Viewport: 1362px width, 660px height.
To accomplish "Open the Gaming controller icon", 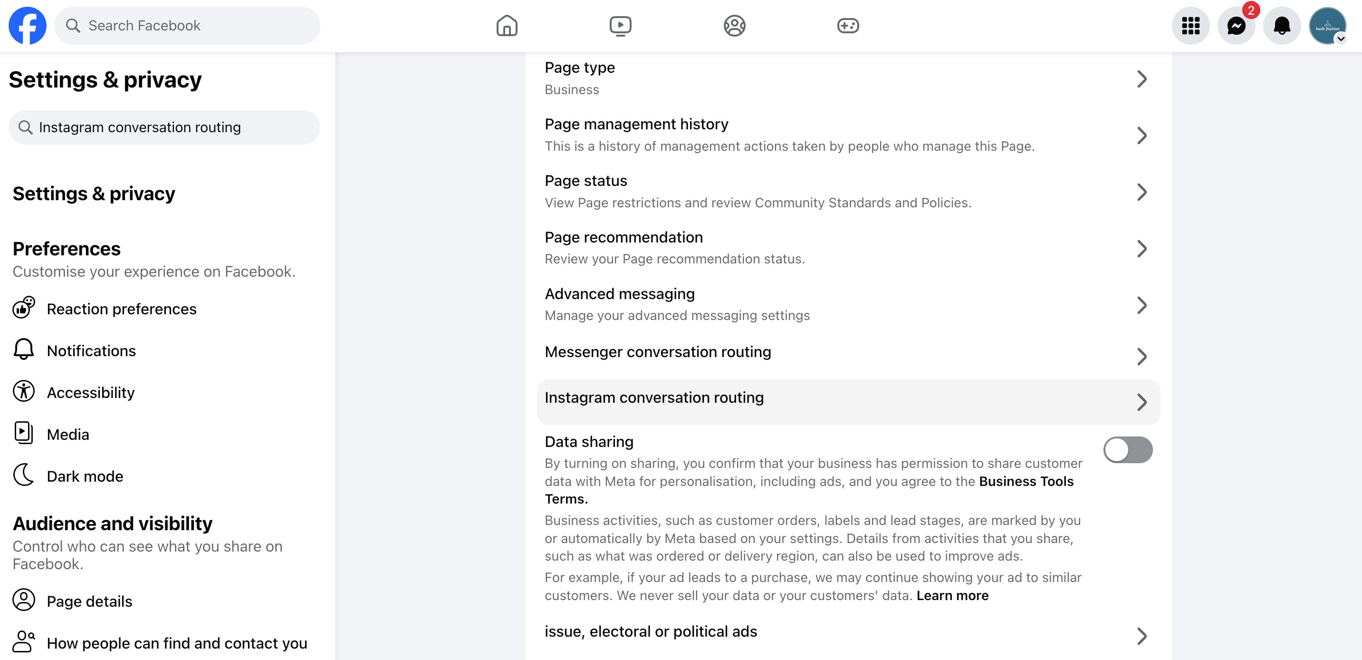I will [x=848, y=25].
